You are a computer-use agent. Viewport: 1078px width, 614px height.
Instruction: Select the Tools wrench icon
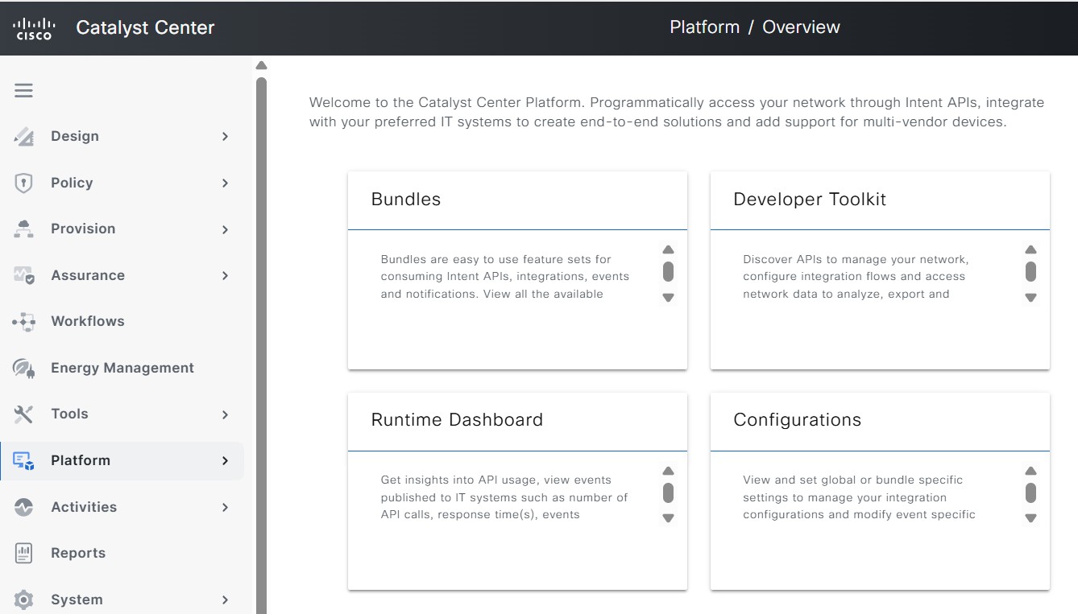pos(23,414)
